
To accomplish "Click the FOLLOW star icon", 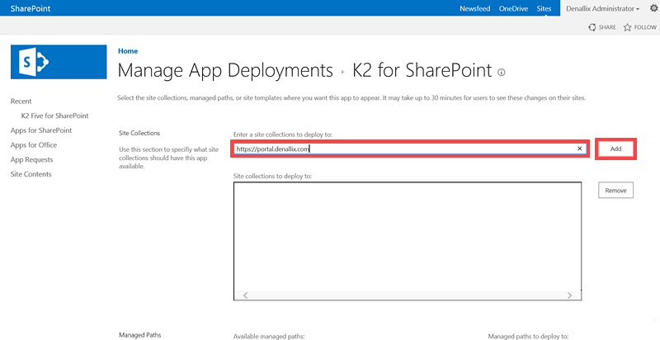I will tap(628, 27).
